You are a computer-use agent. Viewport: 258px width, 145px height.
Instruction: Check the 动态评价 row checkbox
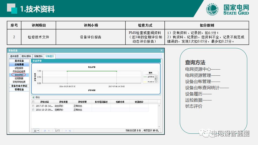(x=33, y=106)
